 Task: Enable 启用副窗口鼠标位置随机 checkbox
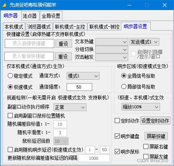[10, 116]
